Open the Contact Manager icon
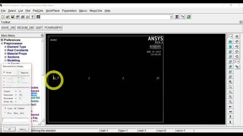Image resolution: width=243 pixels, height=136 pixels. click(x=189, y=17)
